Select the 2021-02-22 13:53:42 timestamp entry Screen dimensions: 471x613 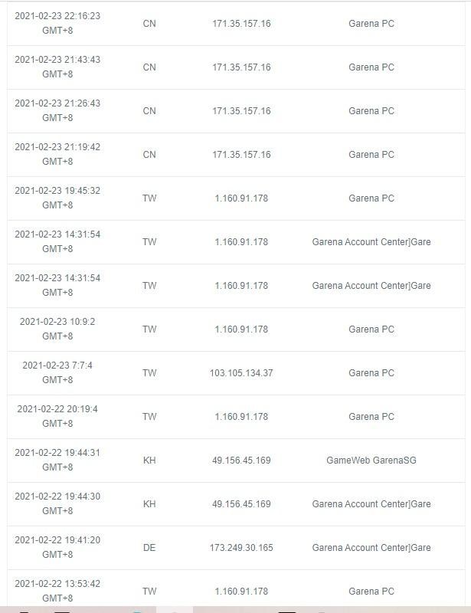[x=57, y=591]
